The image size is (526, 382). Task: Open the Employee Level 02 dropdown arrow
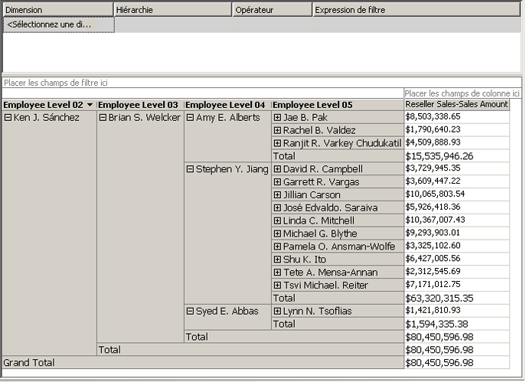click(90, 105)
